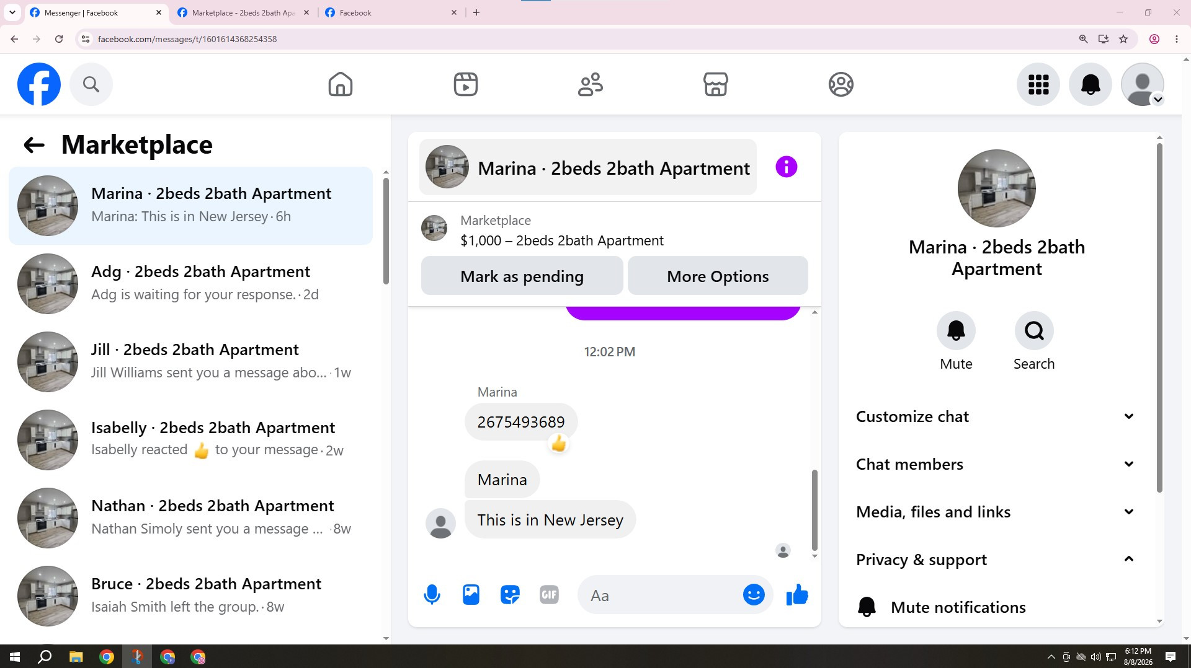The width and height of the screenshot is (1191, 668).
Task: Open the Marketplace storefront icon
Action: pos(716,84)
